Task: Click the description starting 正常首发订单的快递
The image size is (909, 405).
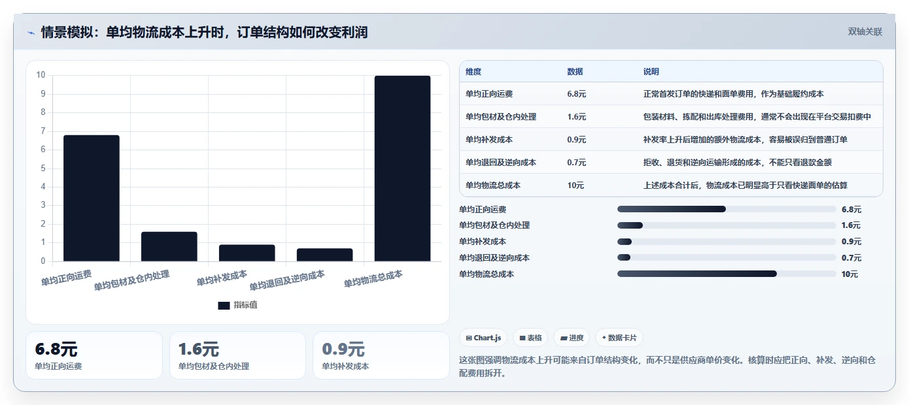Action: (734, 94)
